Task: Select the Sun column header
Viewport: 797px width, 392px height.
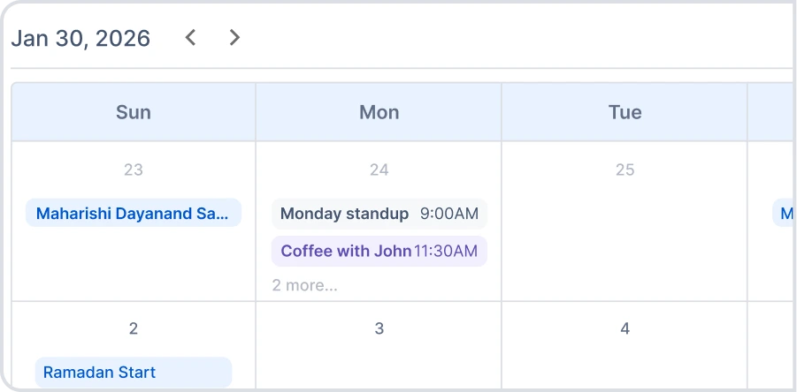Action: coord(134,112)
